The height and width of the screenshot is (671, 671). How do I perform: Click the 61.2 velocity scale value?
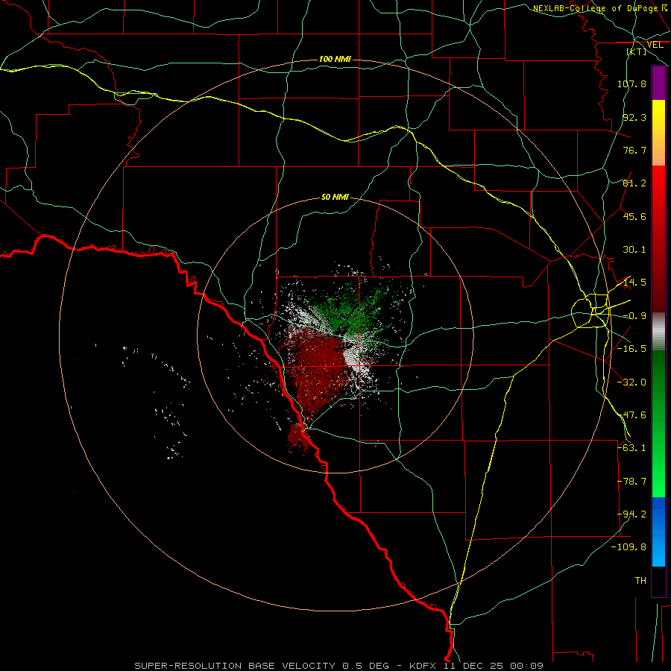click(634, 183)
